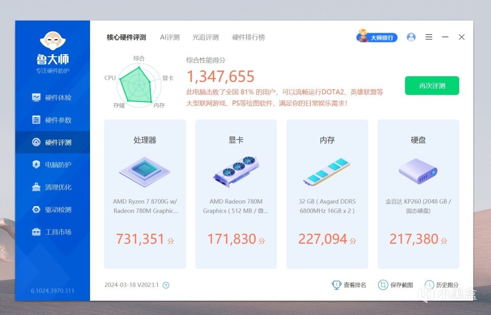Click the AMD Ryzen 7 8700G description
Viewport: 491px width, 315px height.
click(x=145, y=206)
